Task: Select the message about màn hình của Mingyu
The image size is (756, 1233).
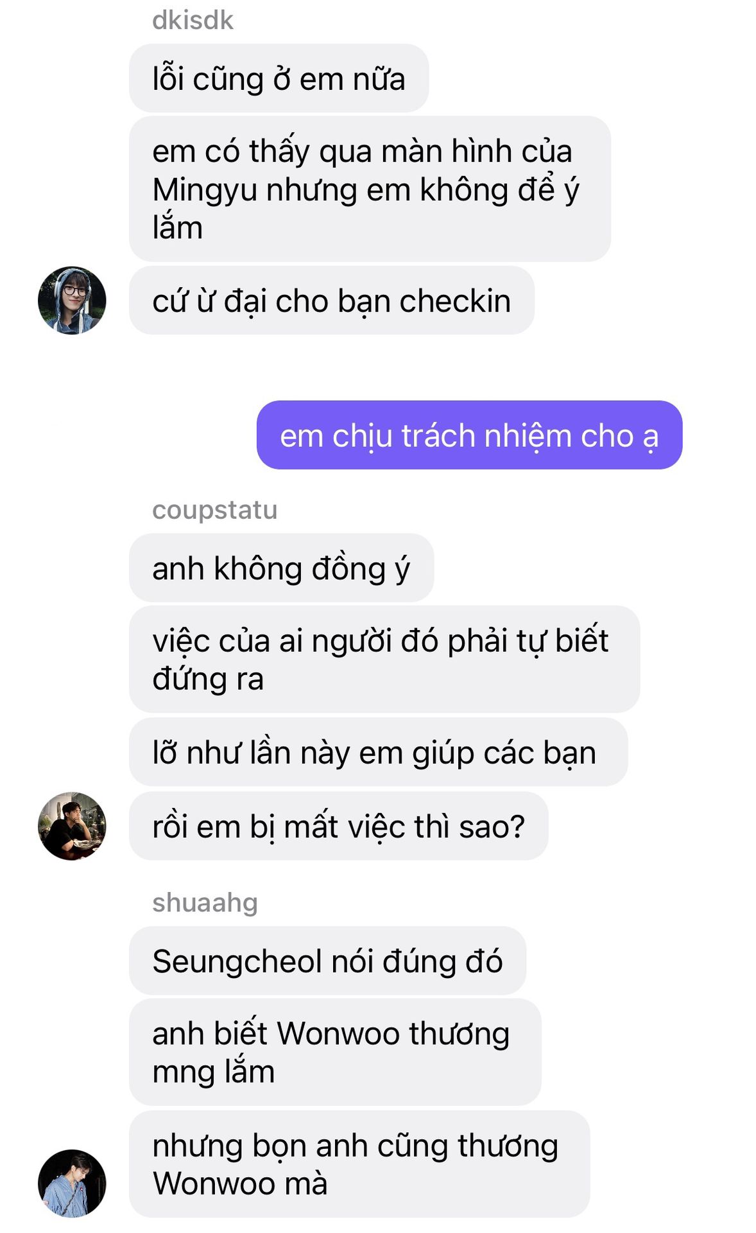Action: coord(370,189)
